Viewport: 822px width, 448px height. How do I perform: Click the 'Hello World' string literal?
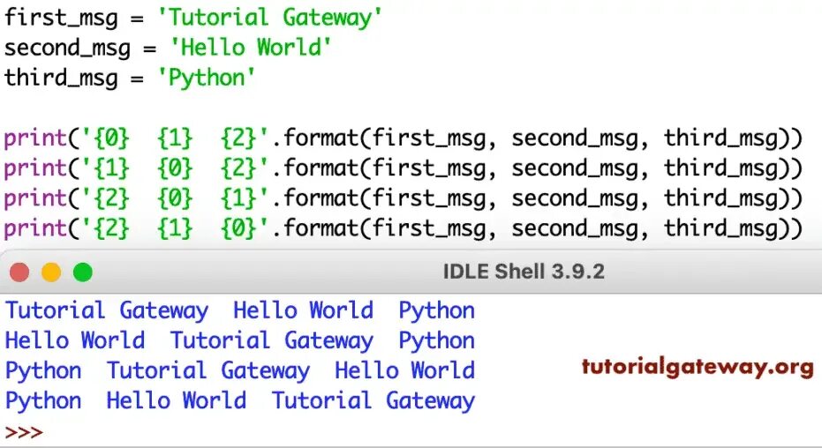point(251,48)
